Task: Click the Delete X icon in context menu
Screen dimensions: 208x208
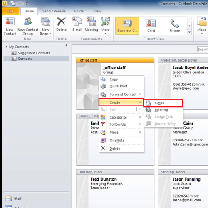Action: [103, 149]
